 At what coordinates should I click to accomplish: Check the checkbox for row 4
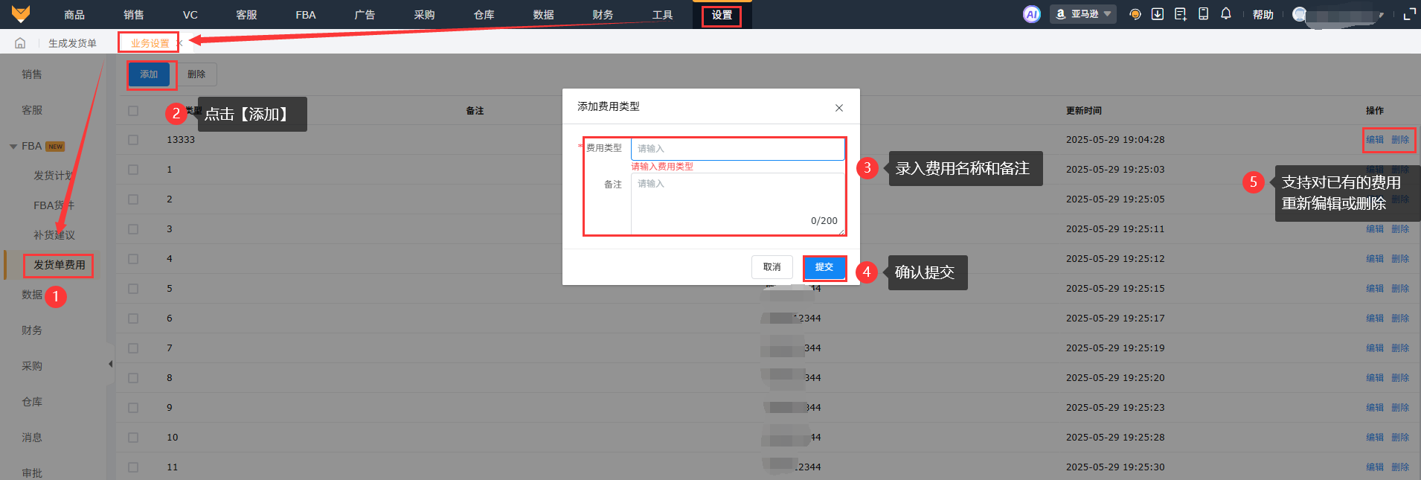(133, 259)
